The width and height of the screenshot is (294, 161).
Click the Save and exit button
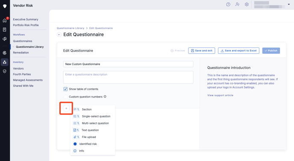click(x=202, y=50)
